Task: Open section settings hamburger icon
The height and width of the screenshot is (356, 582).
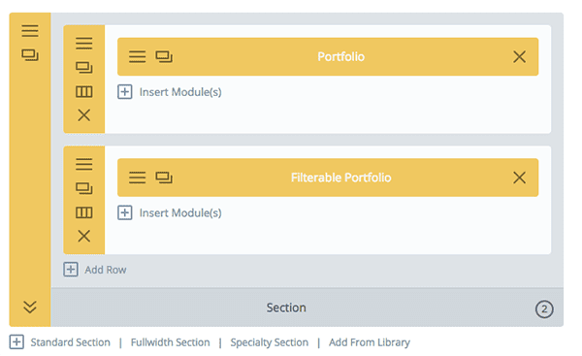Action: pyautogui.click(x=30, y=31)
